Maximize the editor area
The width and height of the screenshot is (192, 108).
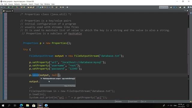[187, 11]
